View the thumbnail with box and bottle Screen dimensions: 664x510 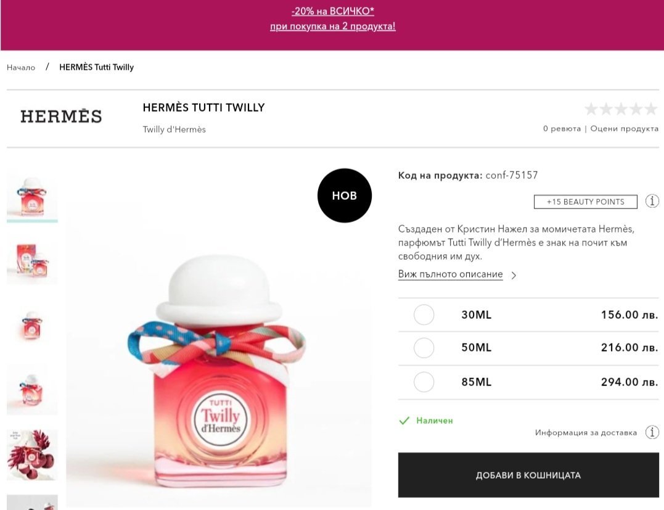[x=32, y=261]
